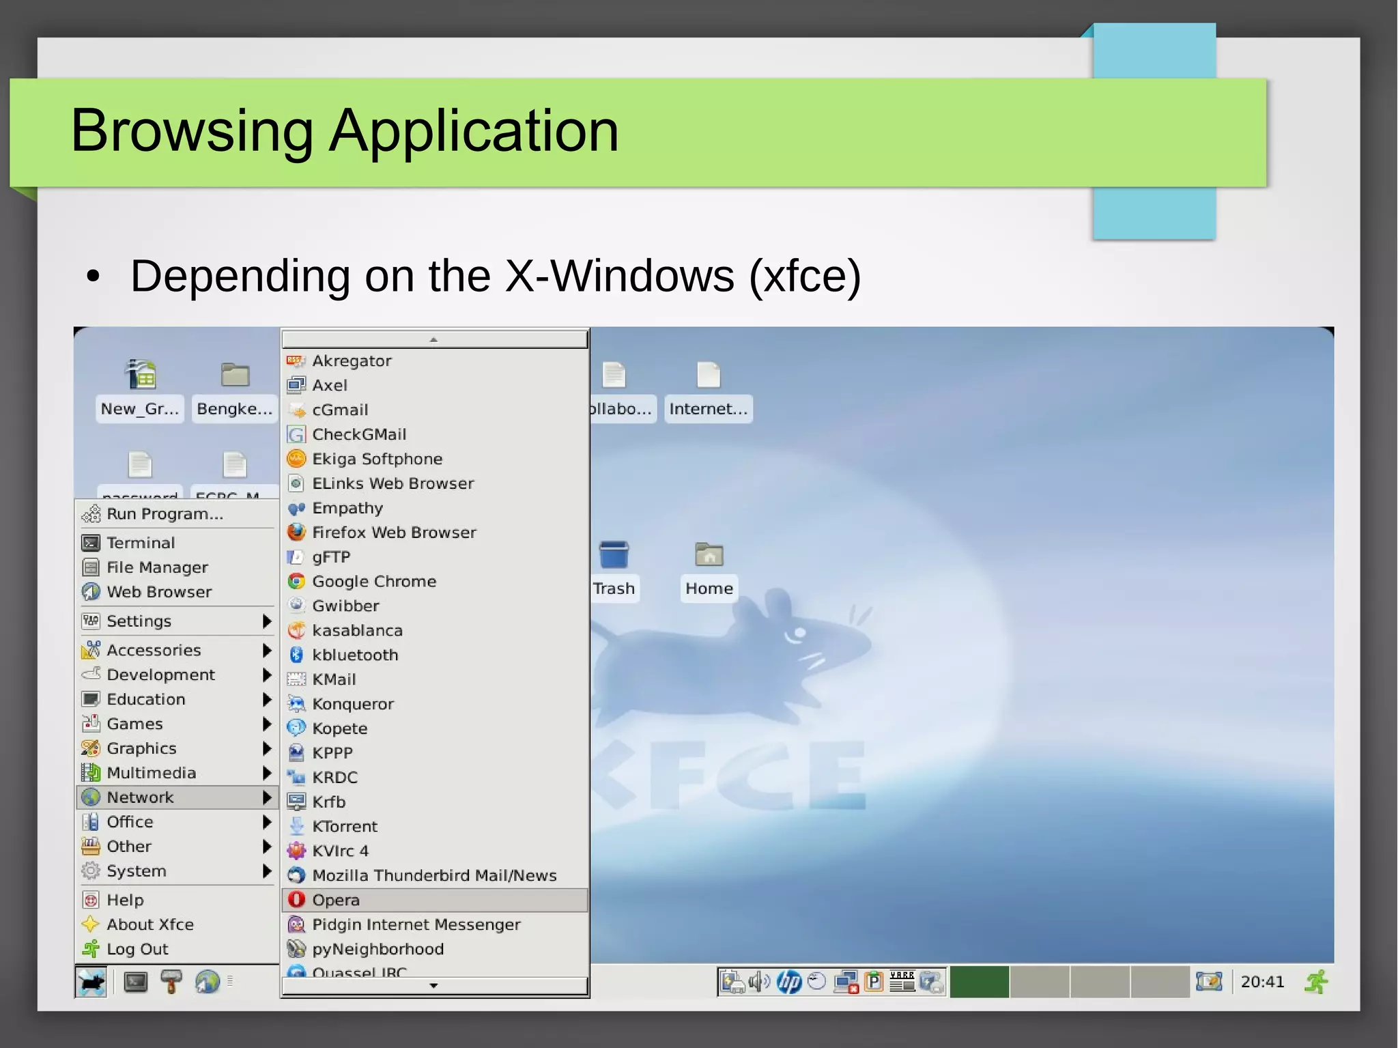The width and height of the screenshot is (1398, 1048).
Task: Switch to the second workspace in pager
Action: [x=1040, y=982]
